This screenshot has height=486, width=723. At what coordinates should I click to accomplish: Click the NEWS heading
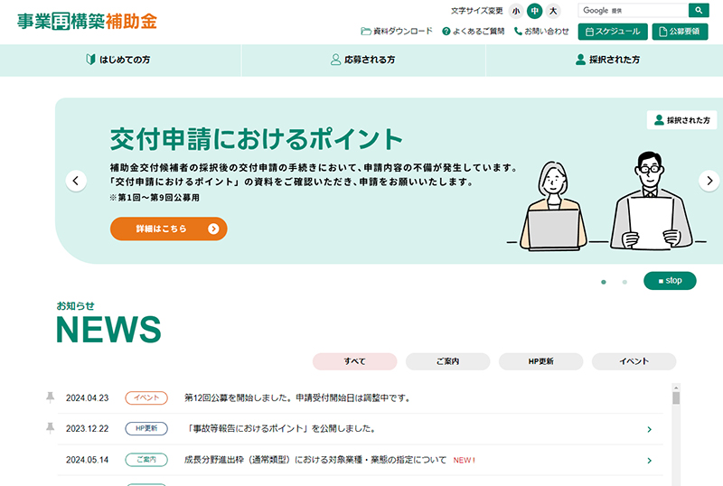108,330
